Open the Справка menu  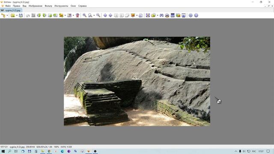(82, 6)
